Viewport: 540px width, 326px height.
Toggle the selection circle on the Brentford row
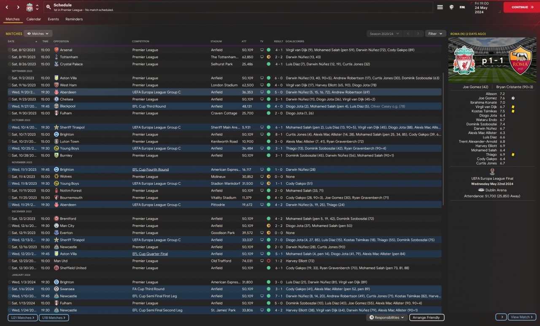coord(10,219)
